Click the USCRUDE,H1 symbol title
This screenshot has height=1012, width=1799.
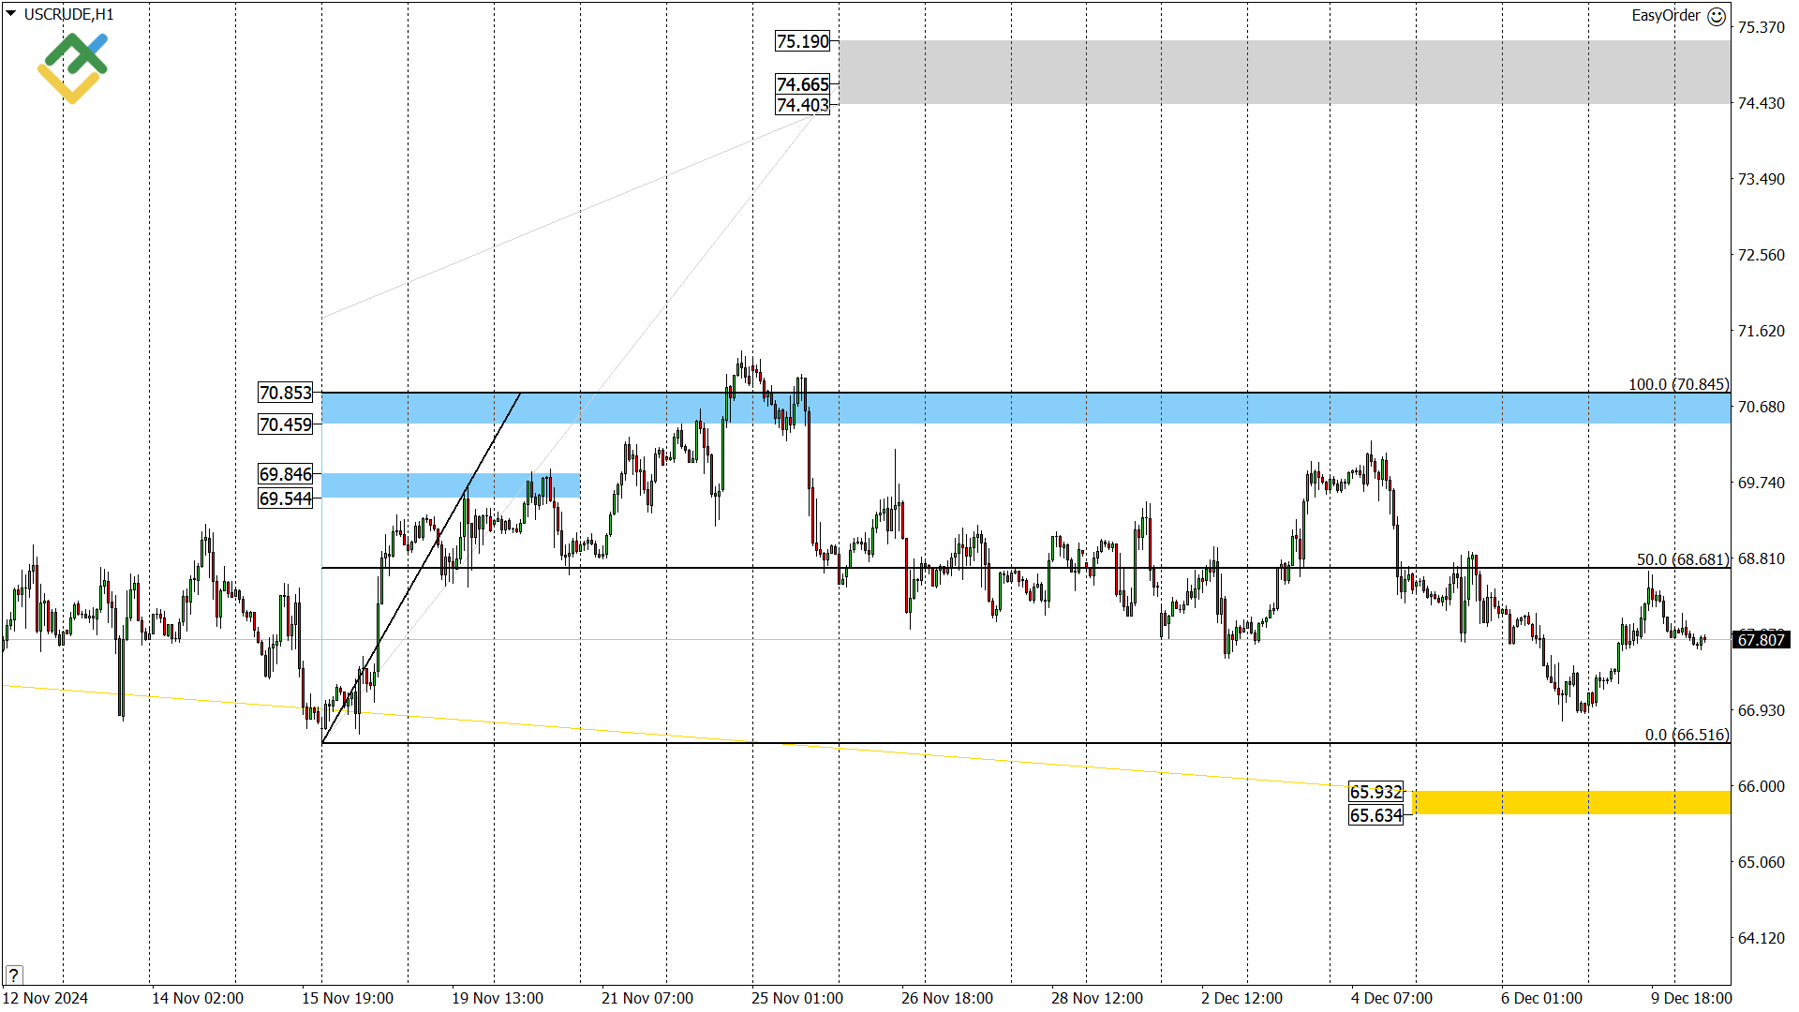pos(68,14)
